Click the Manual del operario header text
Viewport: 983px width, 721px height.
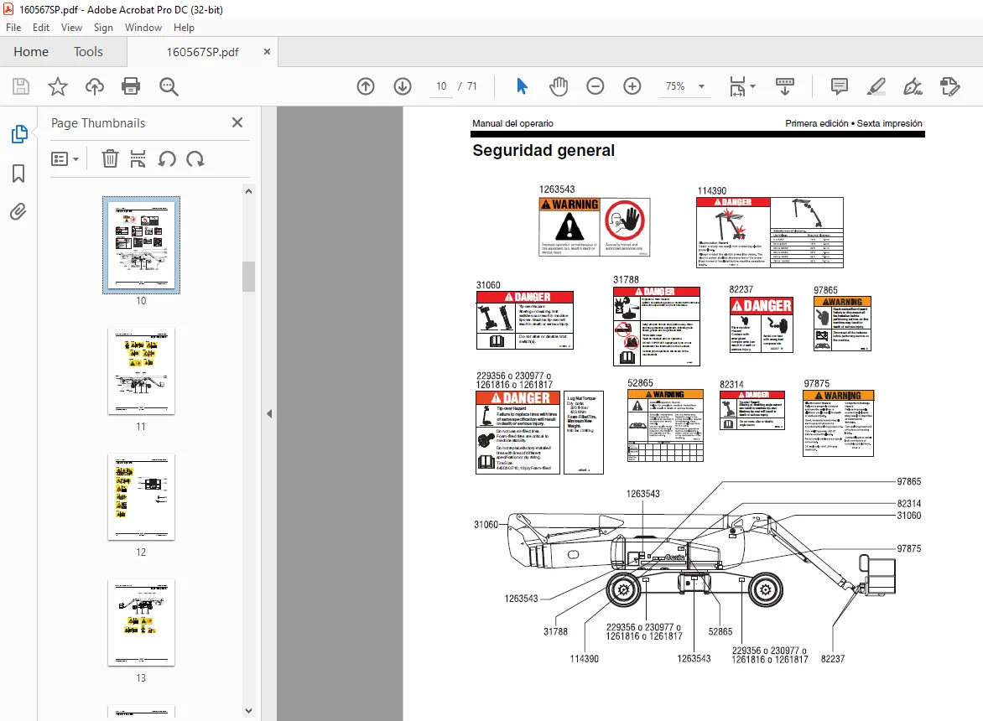(x=512, y=123)
